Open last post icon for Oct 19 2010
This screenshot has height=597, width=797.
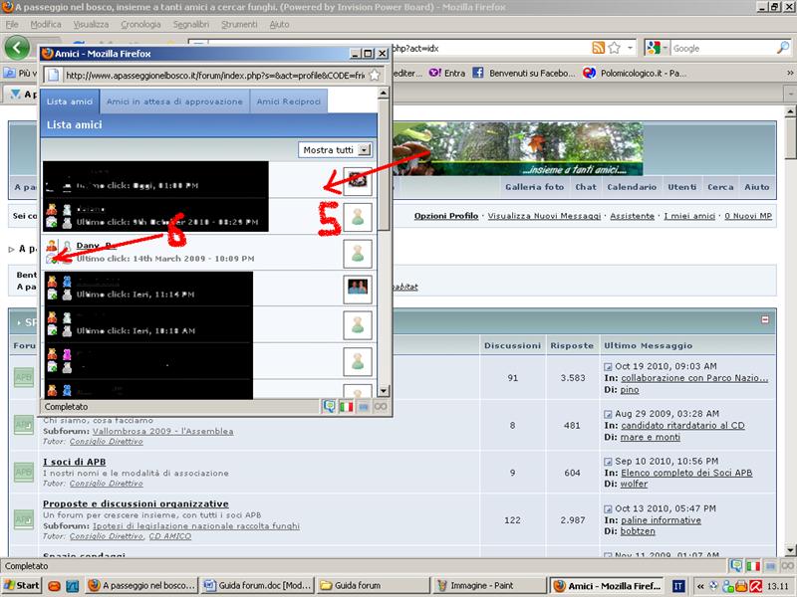(x=608, y=366)
